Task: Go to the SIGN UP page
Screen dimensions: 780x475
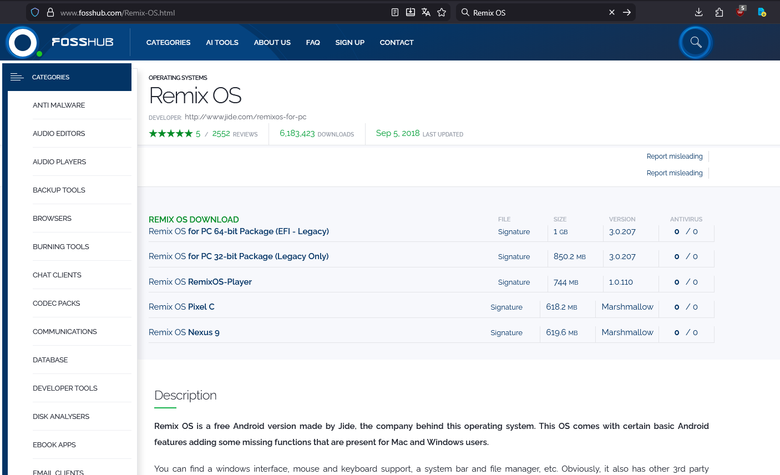Action: 350,42
